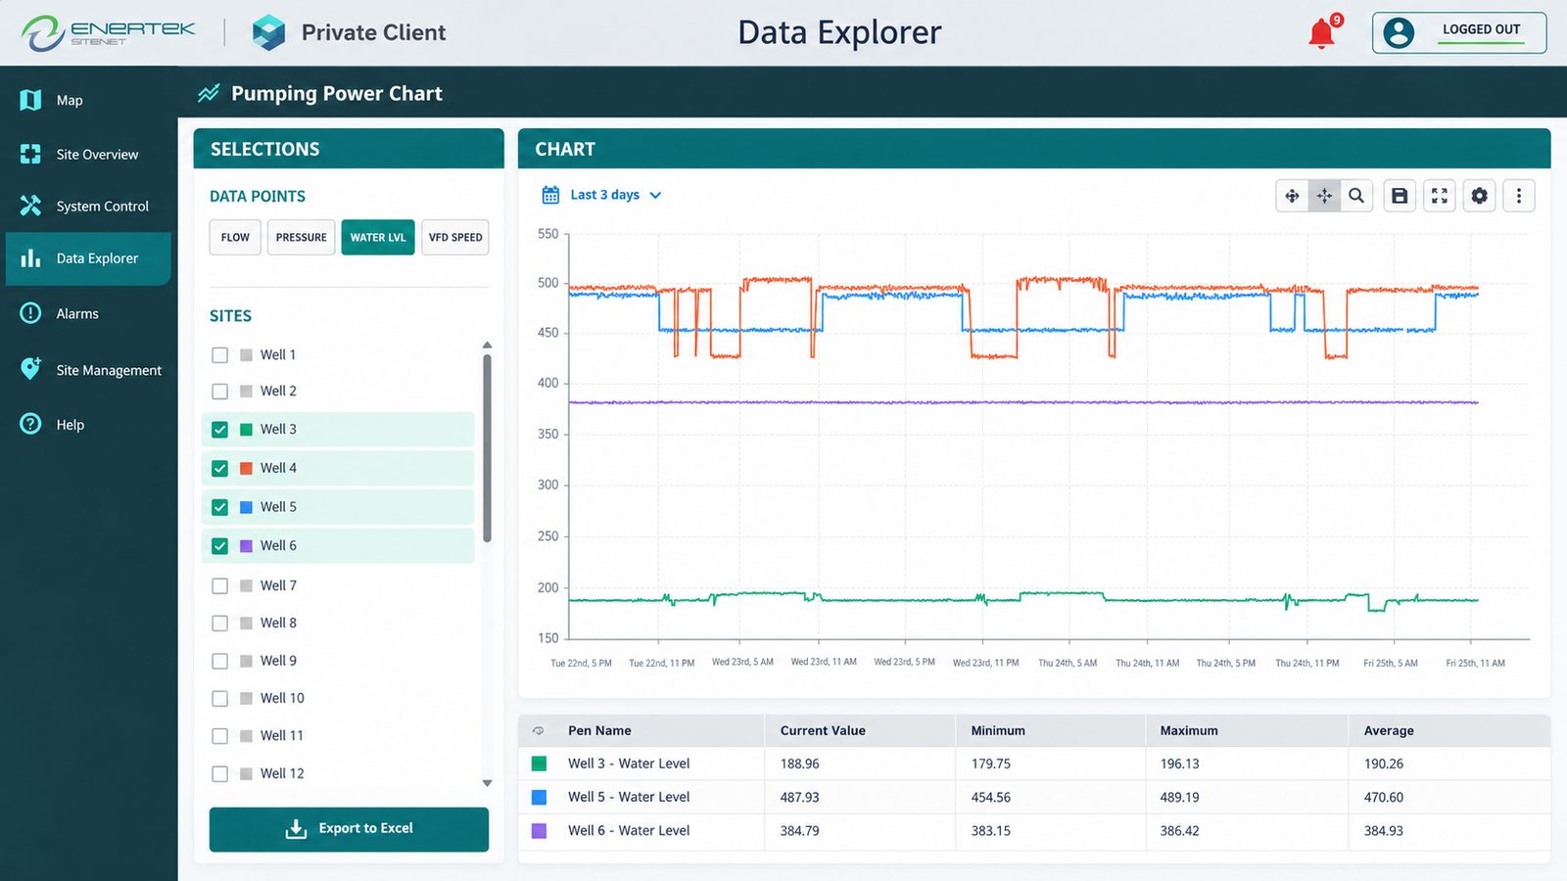Click the sites list scroll-down arrow
Viewport: 1567px width, 881px height.
point(487,783)
